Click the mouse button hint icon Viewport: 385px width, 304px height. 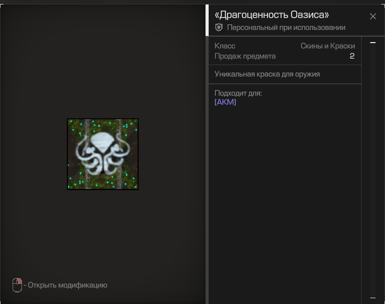[17, 285]
